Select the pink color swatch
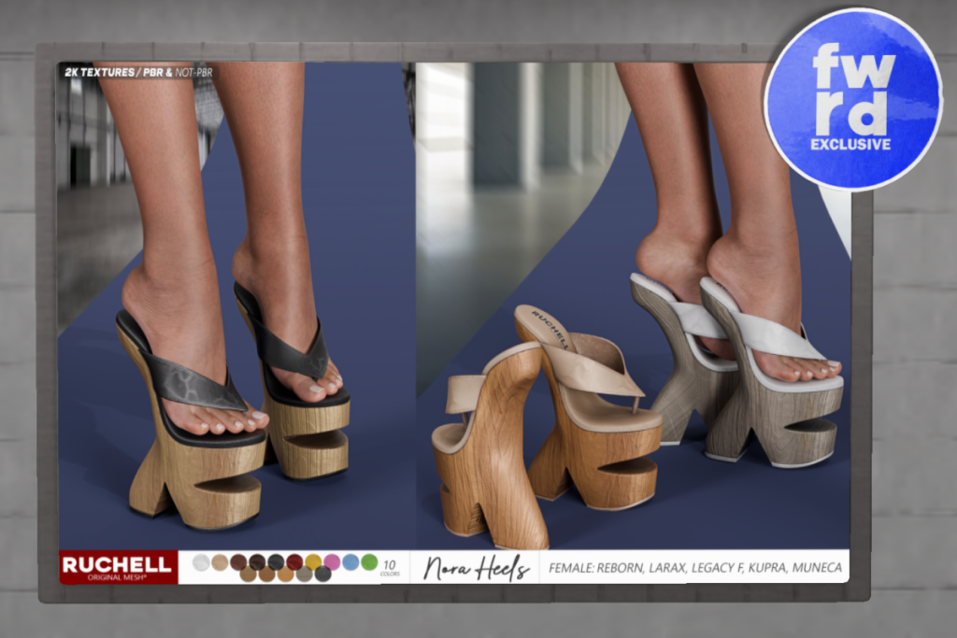This screenshot has height=638, width=957. 332,561
